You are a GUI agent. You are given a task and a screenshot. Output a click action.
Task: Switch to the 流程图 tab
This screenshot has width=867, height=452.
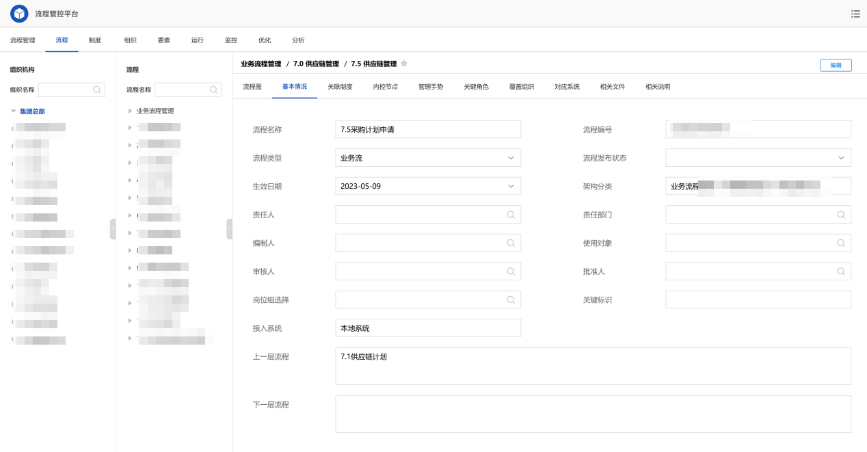[252, 87]
